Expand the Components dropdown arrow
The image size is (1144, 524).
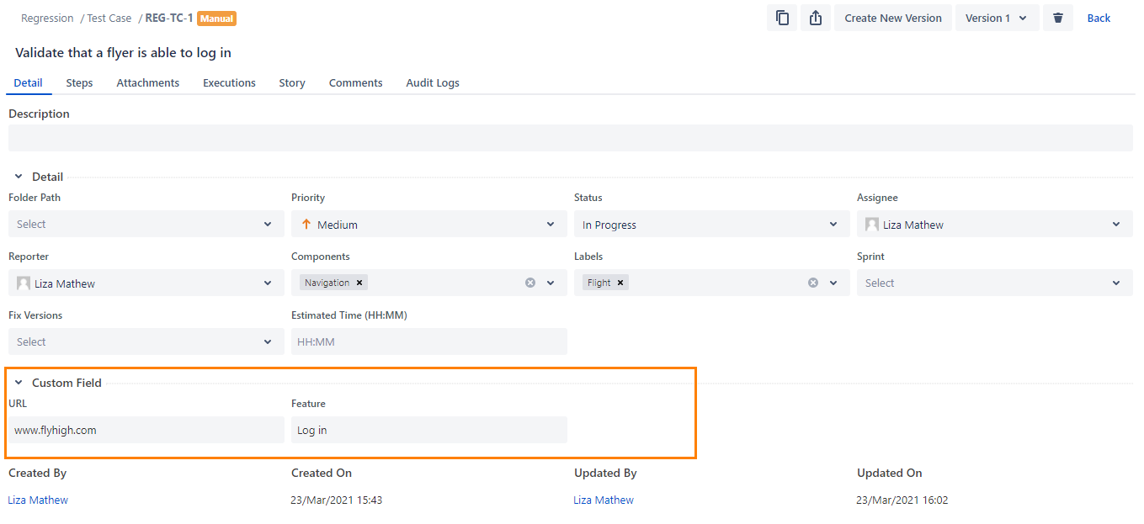pyautogui.click(x=551, y=283)
